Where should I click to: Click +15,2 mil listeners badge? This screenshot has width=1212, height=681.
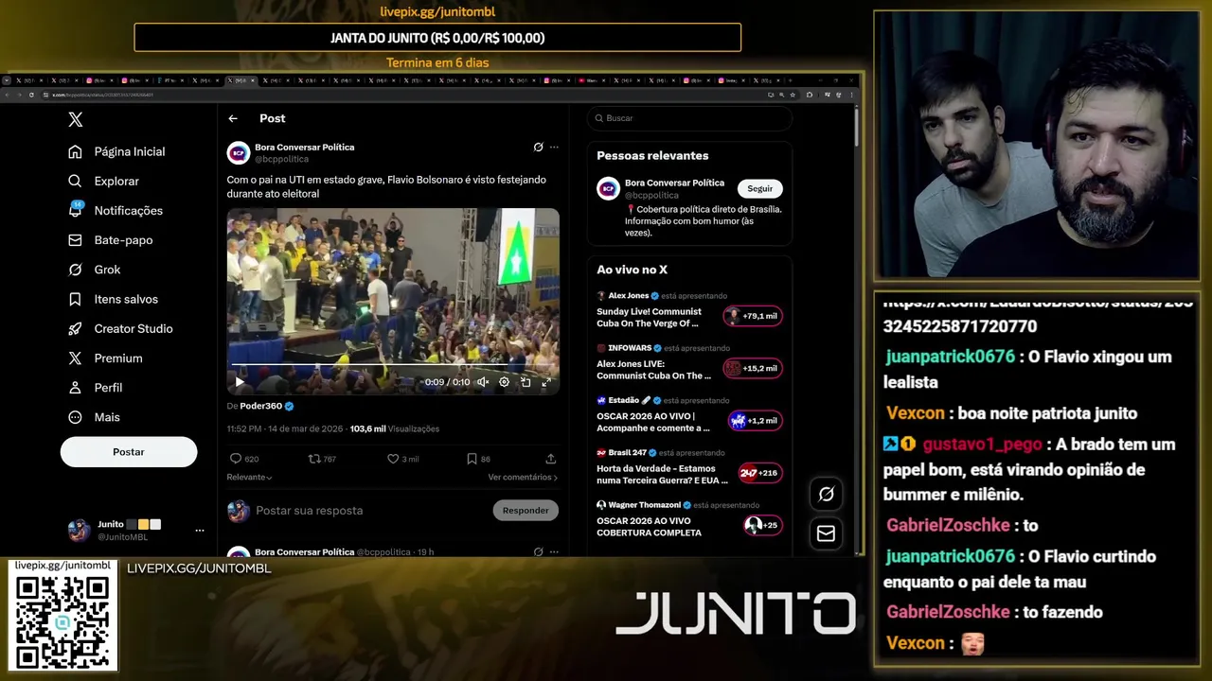[x=753, y=368]
